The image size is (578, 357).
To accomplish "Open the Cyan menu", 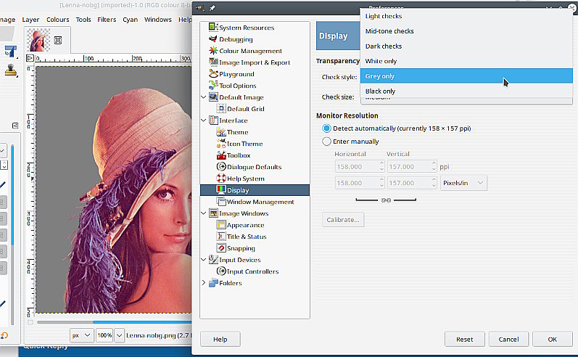I will coord(130,20).
